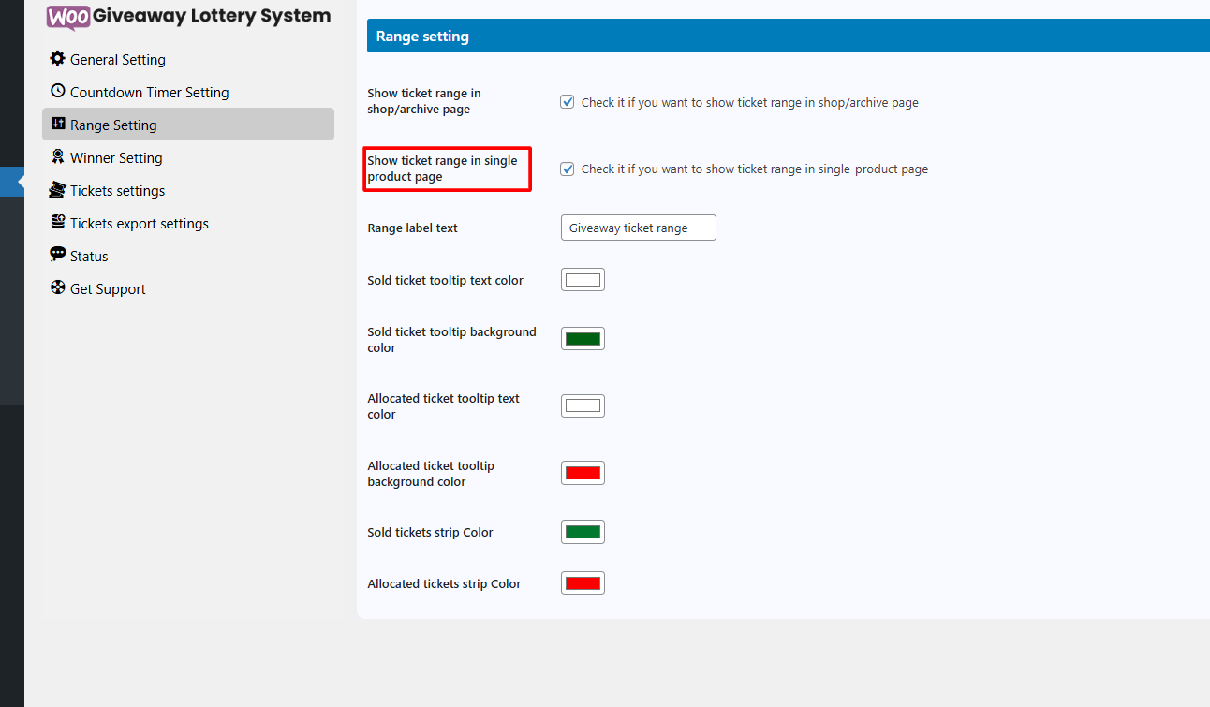1210x707 pixels.
Task: Go to Countdown Timer Setting tab
Action: pos(149,92)
